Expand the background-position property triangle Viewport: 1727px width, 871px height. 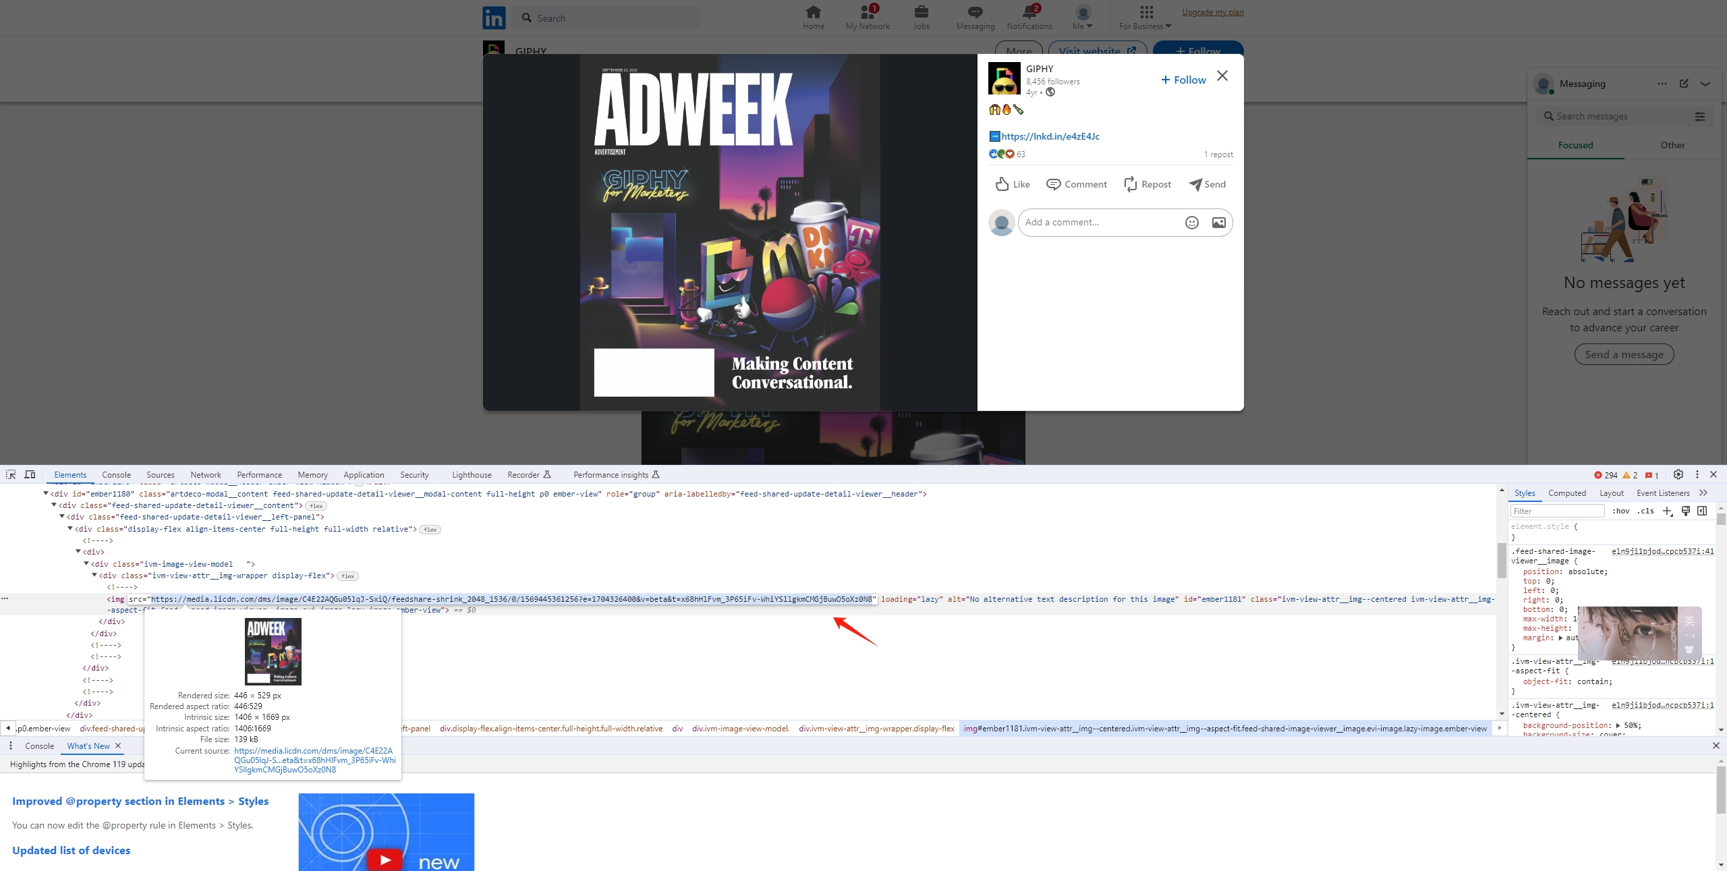click(x=1618, y=725)
